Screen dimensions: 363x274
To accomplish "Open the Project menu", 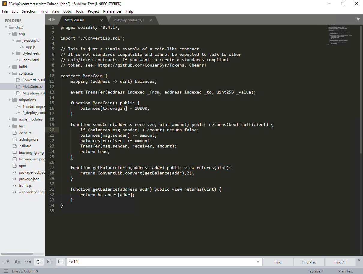I will [x=94, y=11].
